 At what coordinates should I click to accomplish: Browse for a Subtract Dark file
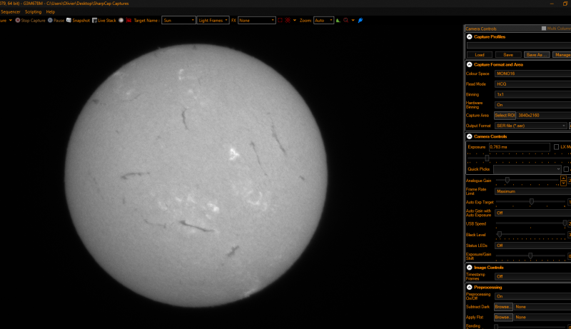(x=503, y=307)
